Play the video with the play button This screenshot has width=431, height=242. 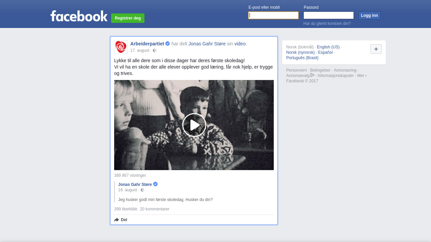[194, 125]
